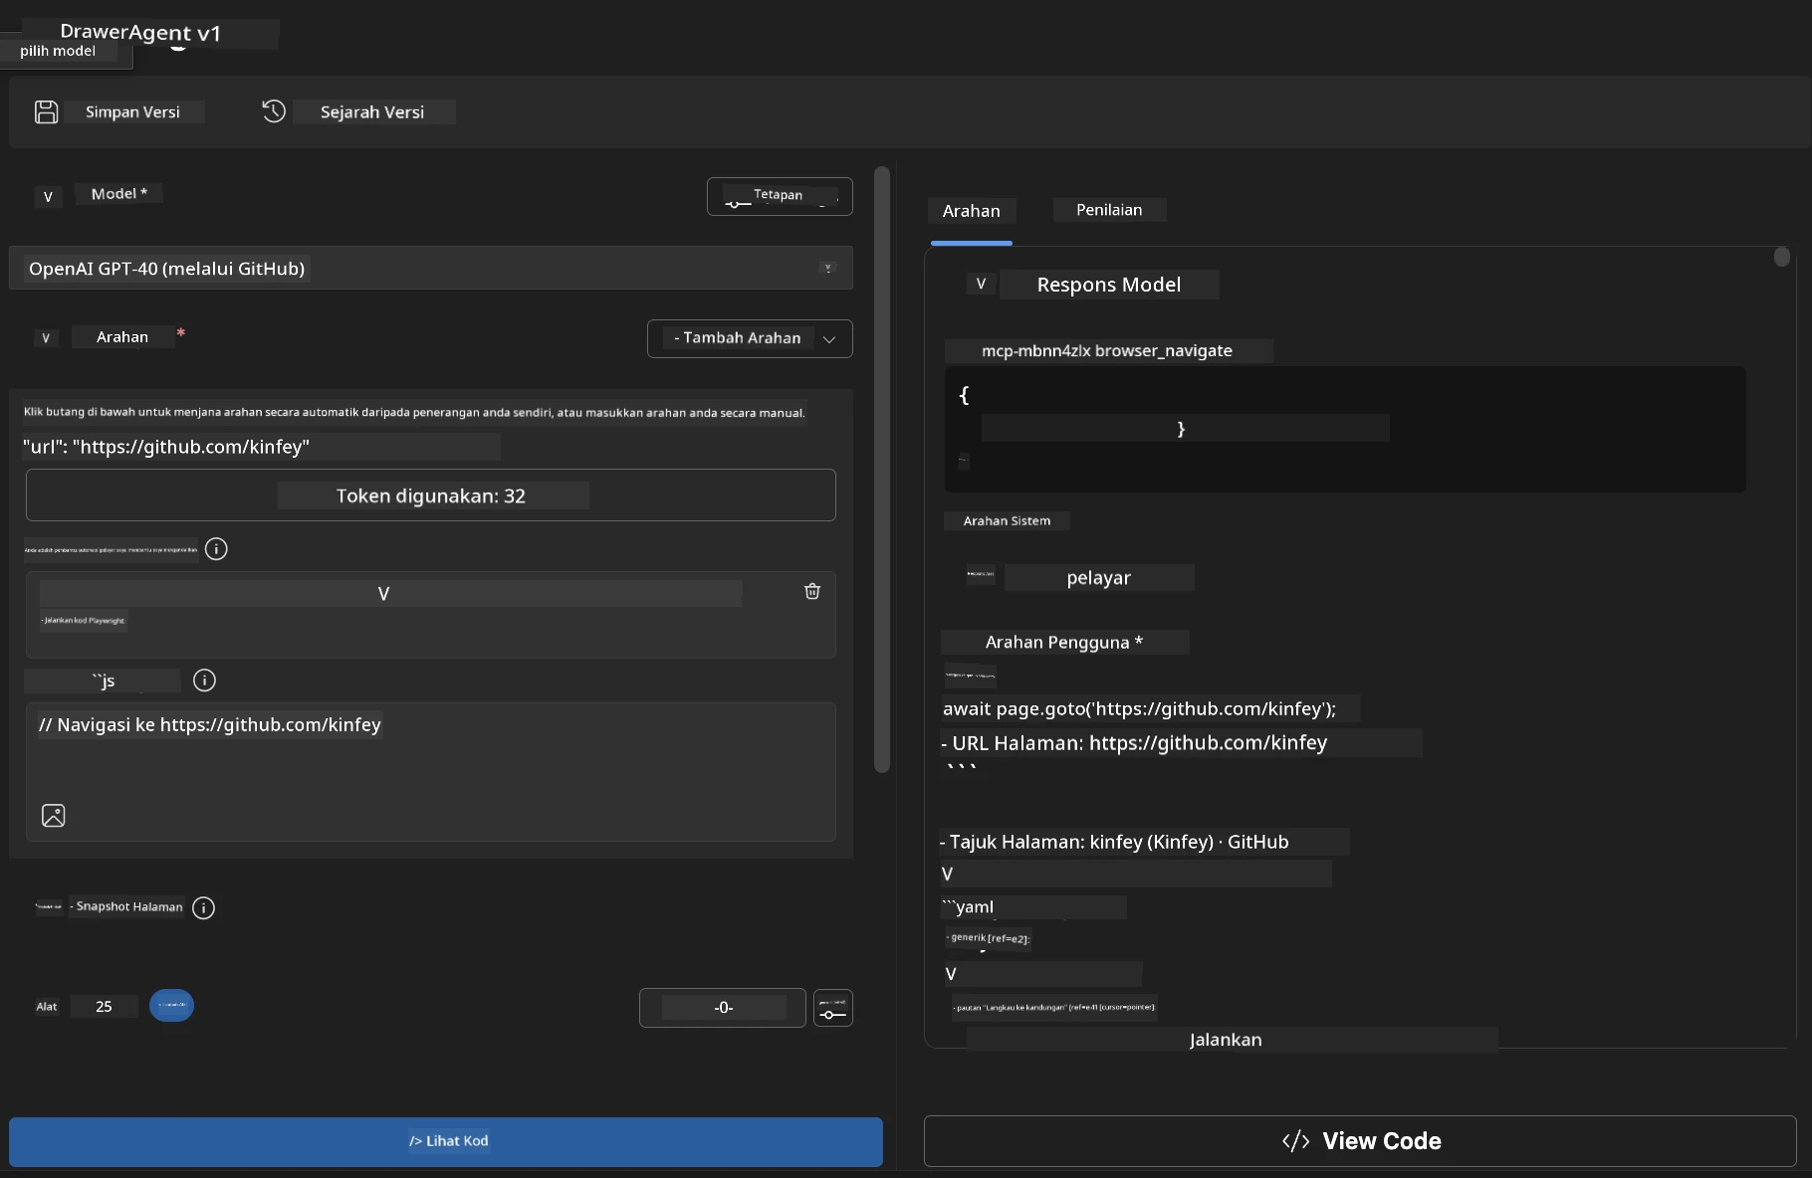The height and width of the screenshot is (1178, 1812).
Task: Click the pelayar text entry
Action: coord(1099,578)
